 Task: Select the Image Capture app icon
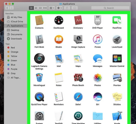[78, 39]
